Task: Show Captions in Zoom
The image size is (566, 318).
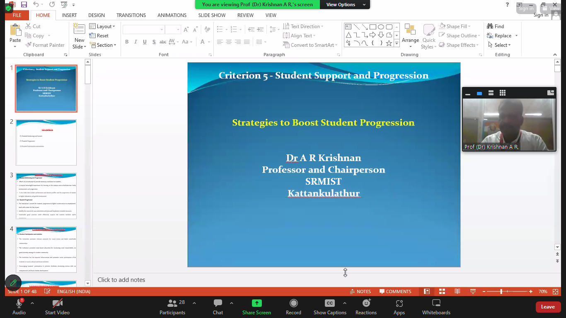Action: coord(330,307)
